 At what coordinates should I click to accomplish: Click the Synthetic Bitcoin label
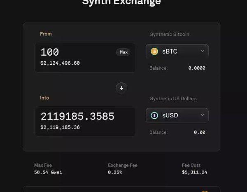[x=170, y=35]
